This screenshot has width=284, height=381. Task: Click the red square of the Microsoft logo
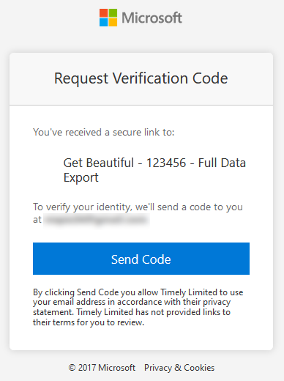pos(103,13)
